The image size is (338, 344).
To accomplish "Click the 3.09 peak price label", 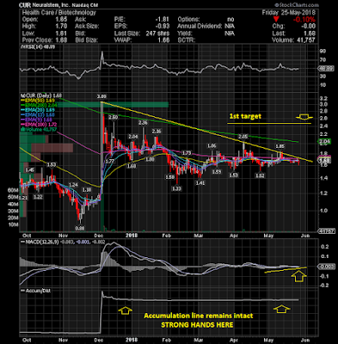I will pos(101,96).
